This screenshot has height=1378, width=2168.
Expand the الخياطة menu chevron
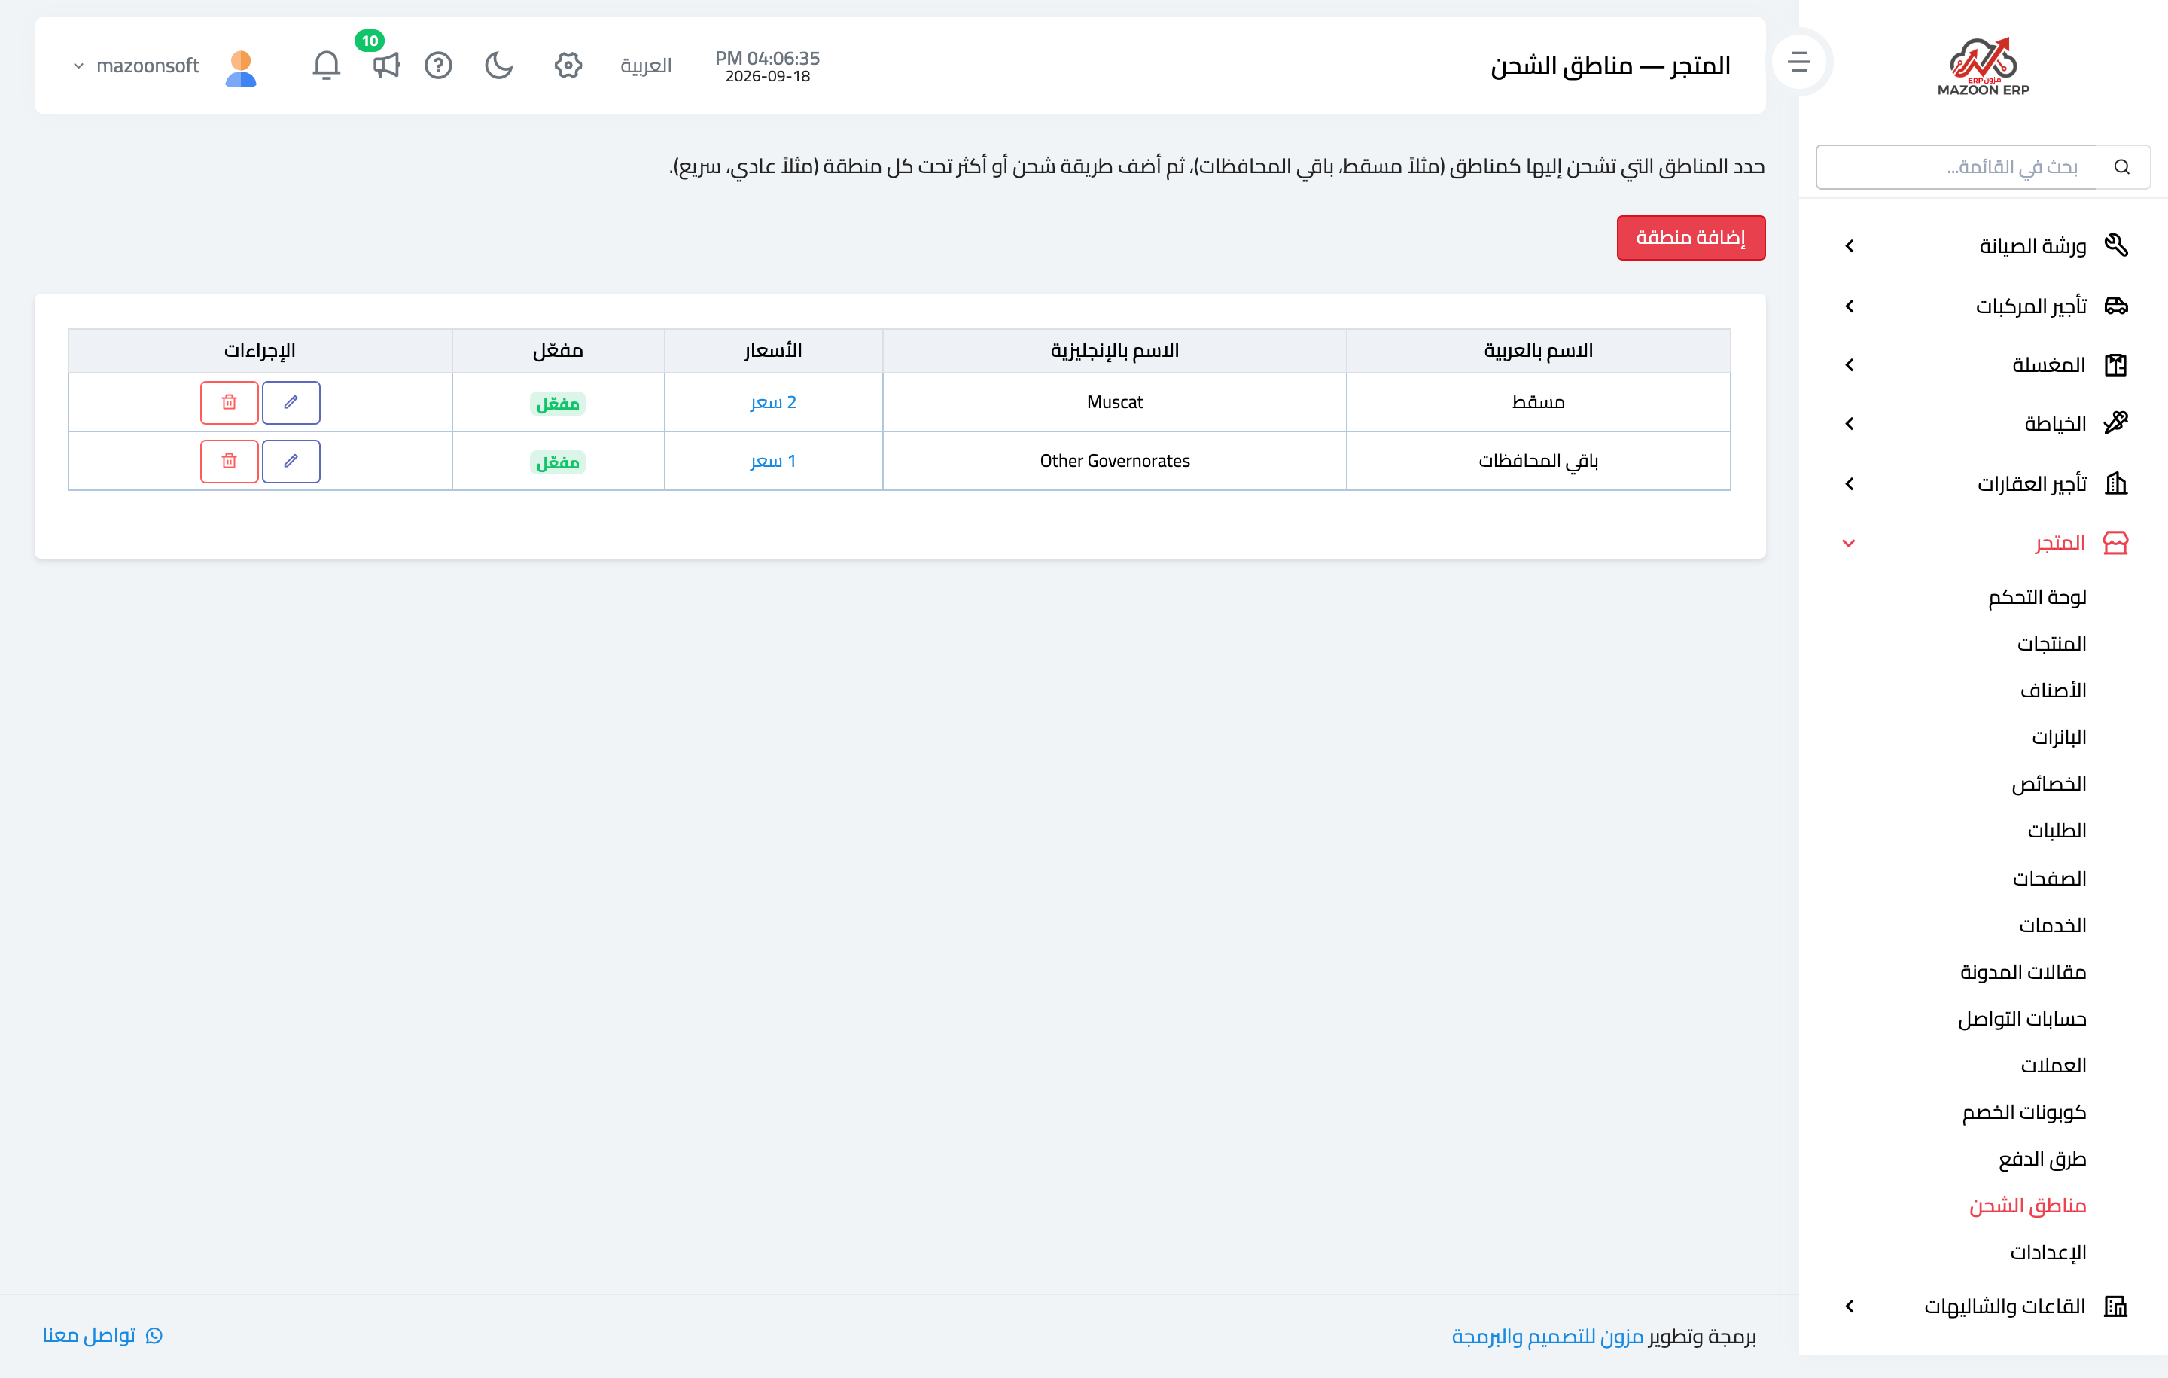coord(1850,423)
